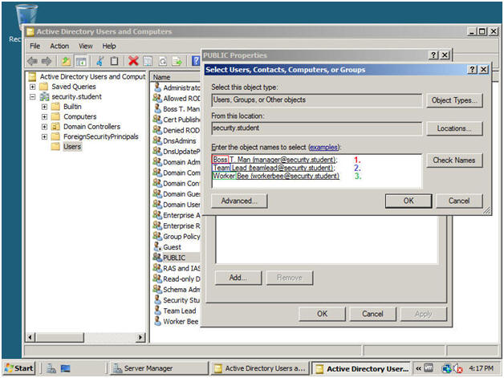Click the help question mark in PUBLIC Properties
This screenshot has width=504, height=378.
[433, 55]
